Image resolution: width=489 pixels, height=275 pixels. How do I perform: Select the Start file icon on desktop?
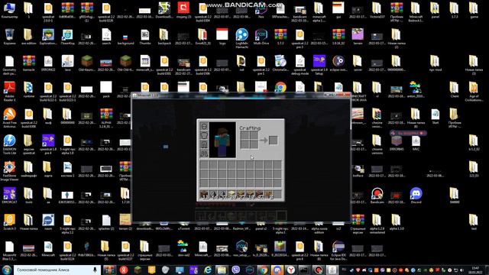tap(435, 116)
